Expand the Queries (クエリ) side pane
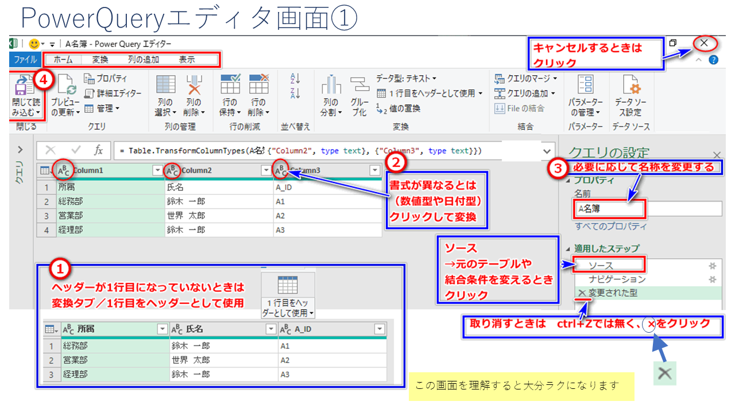 click(20, 150)
